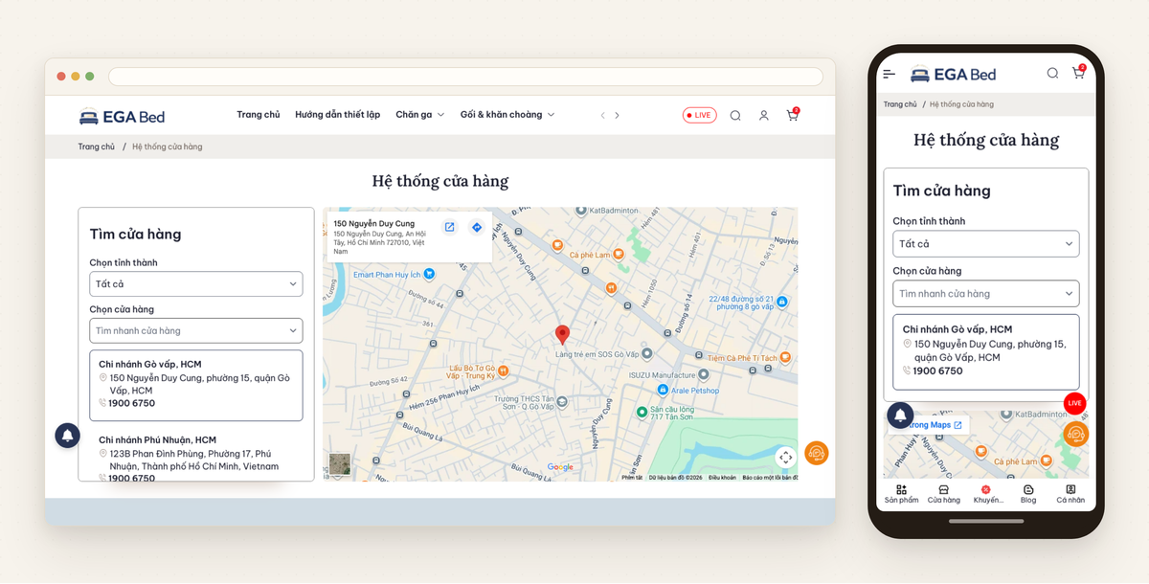Open search in the desktop header

[x=735, y=115]
